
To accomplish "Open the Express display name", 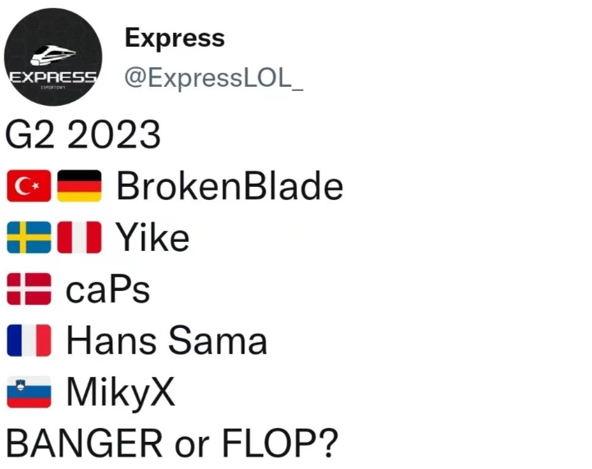I will tap(175, 38).
